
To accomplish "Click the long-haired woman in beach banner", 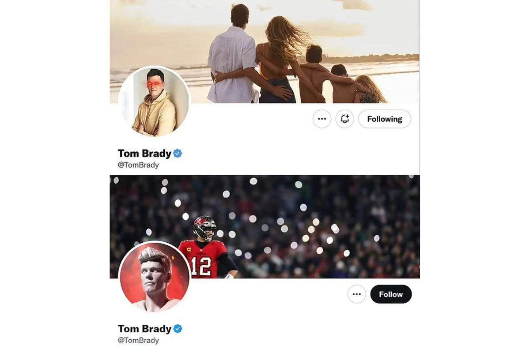I will pyautogui.click(x=277, y=57).
